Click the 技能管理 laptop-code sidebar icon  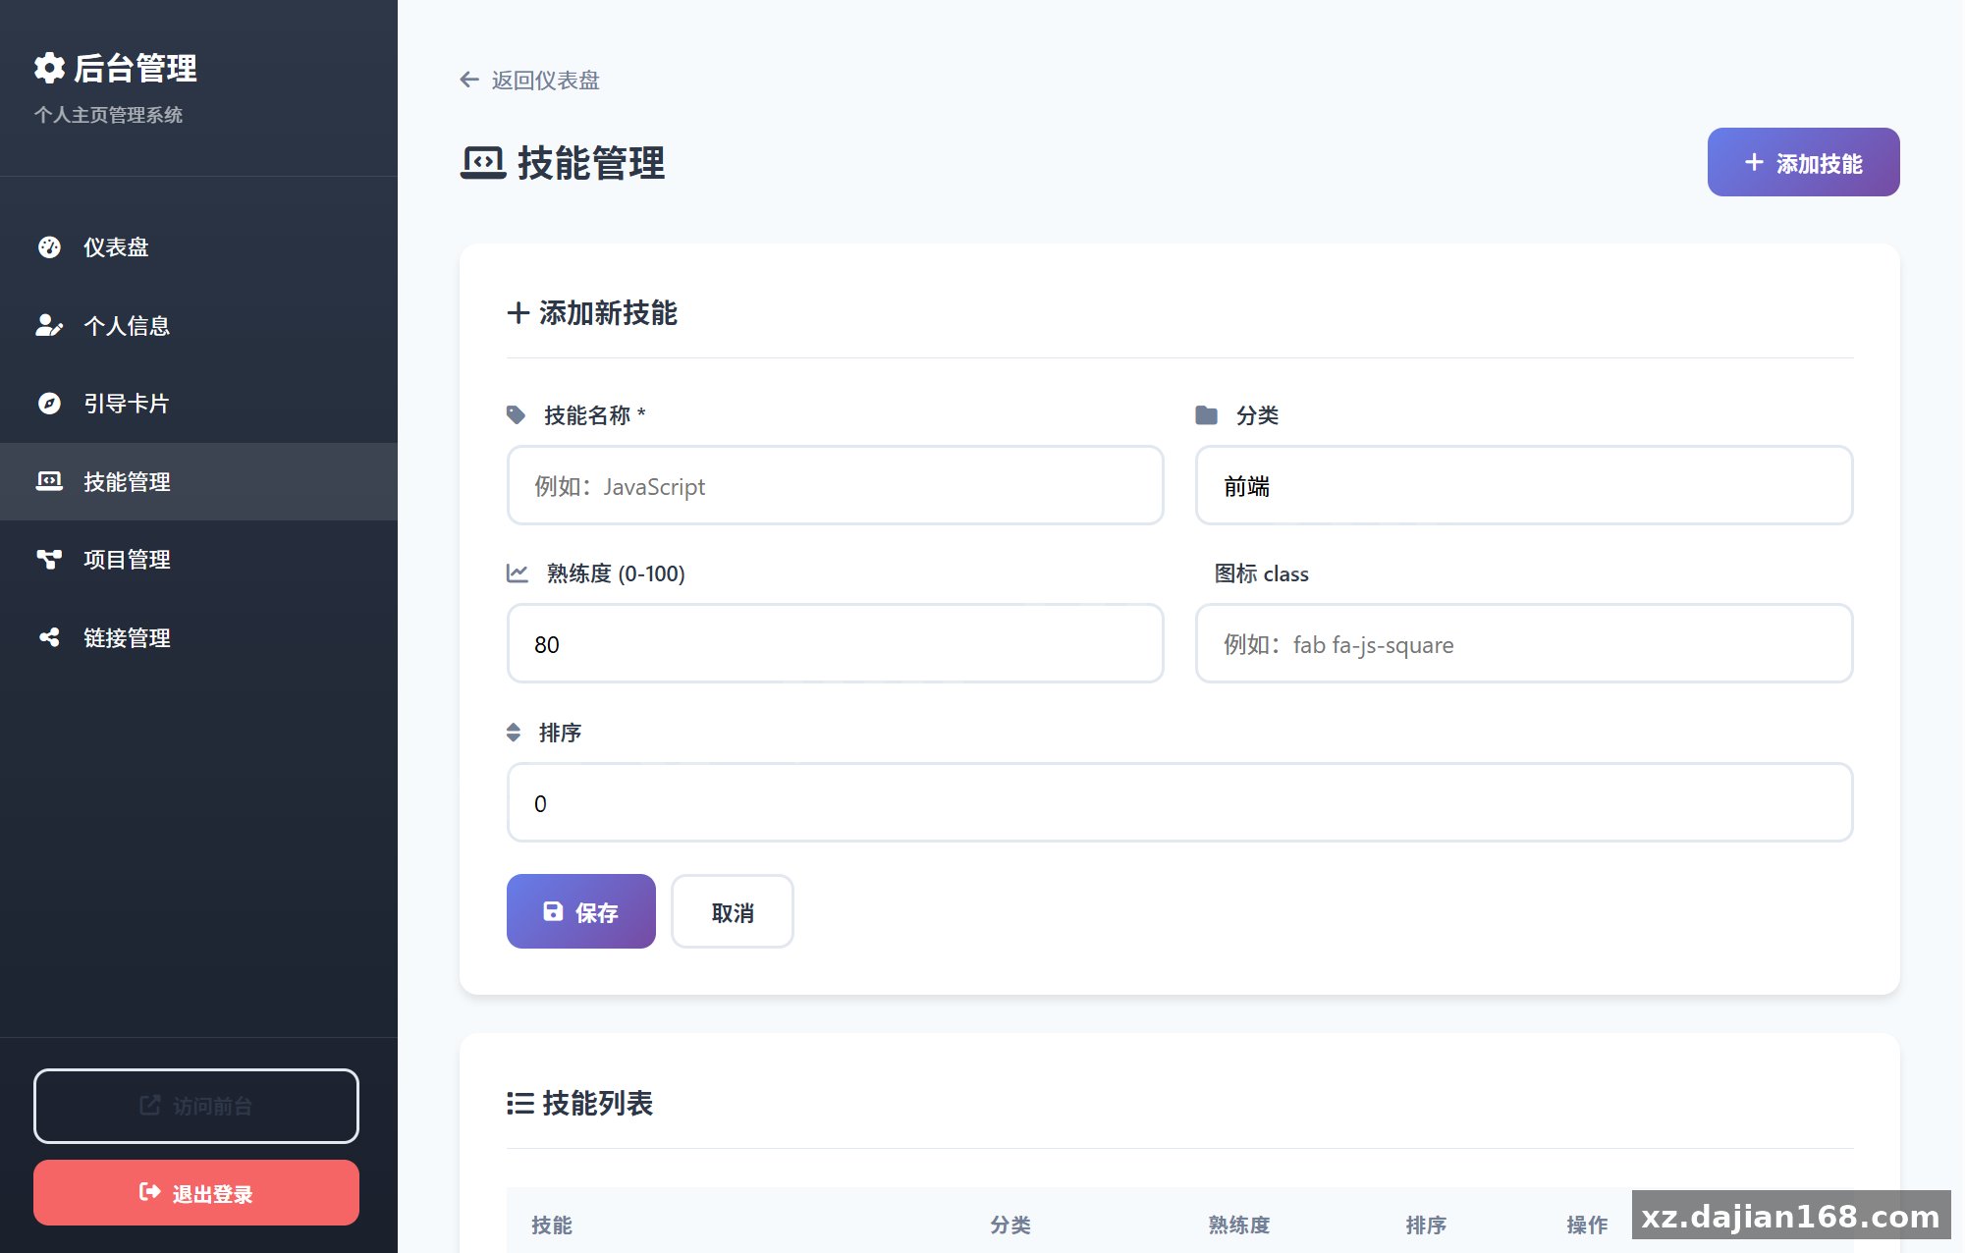point(49,481)
